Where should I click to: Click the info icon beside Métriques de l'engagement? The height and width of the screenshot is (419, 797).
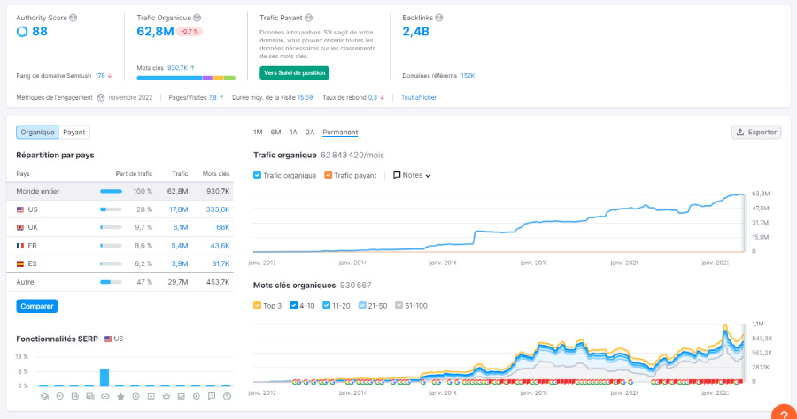[101, 97]
